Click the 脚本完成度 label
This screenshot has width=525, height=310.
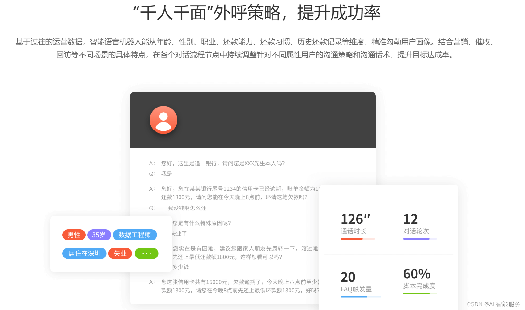click(x=419, y=286)
